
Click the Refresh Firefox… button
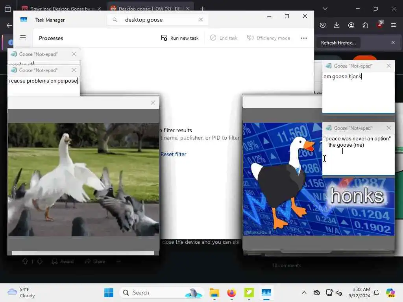338,42
